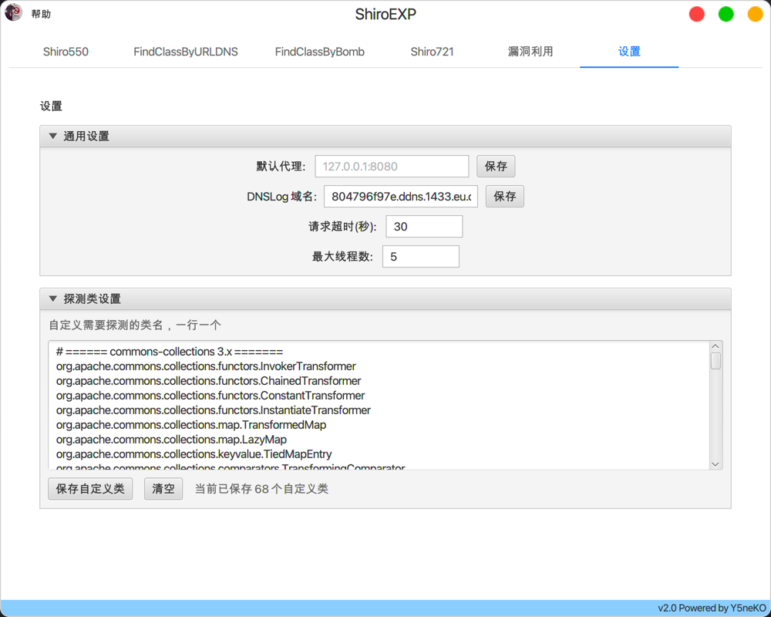The image size is (771, 617).
Task: Click the DNSLog 域名 input field
Action: pos(401,197)
